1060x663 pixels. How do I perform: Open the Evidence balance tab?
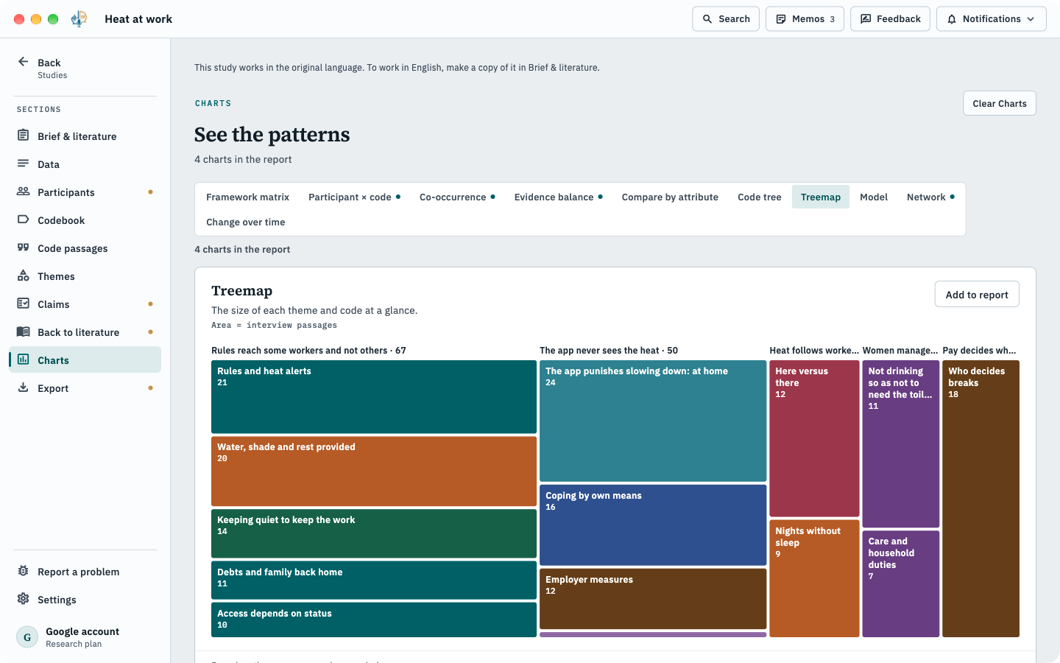point(558,197)
